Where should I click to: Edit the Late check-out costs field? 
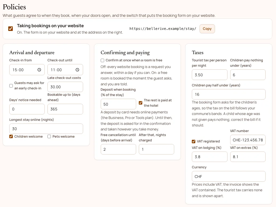point(65,87)
